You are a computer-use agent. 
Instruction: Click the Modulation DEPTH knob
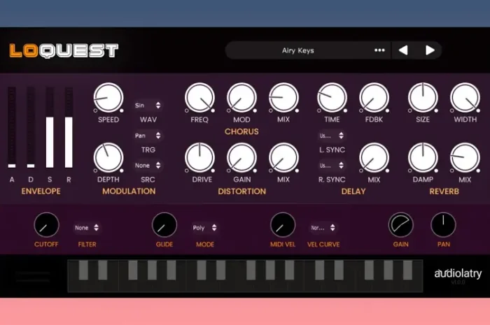point(108,158)
